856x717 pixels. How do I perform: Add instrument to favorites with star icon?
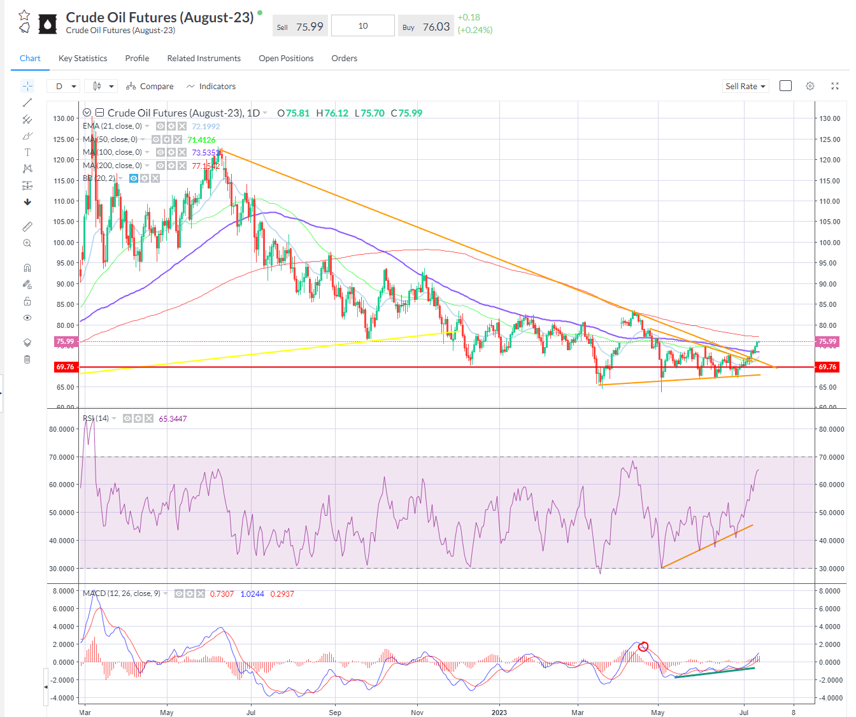tap(24, 15)
